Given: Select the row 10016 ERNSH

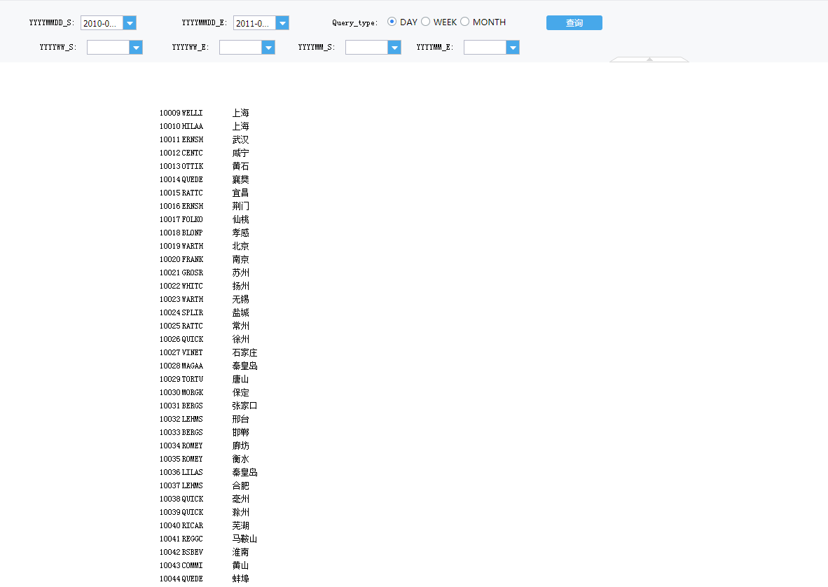Looking at the screenshot, I should coord(205,206).
